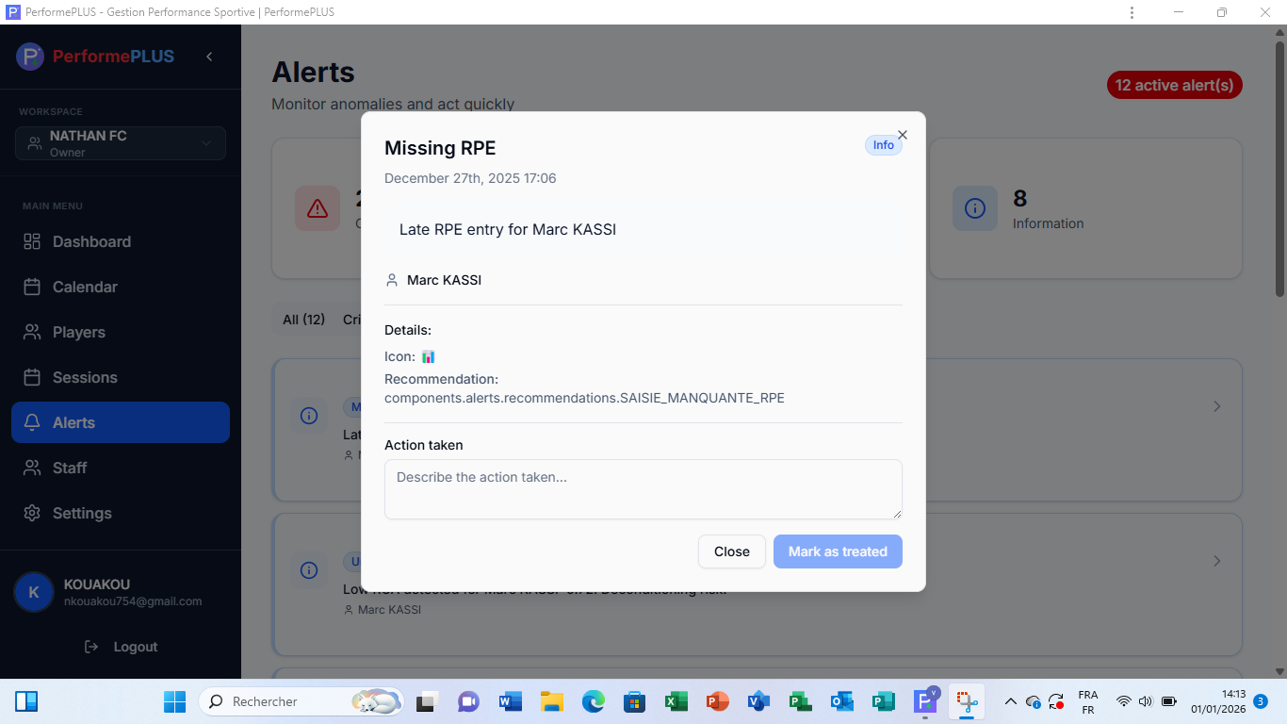Focus the Action taken text area
Image resolution: width=1287 pixels, height=724 pixels.
point(643,489)
